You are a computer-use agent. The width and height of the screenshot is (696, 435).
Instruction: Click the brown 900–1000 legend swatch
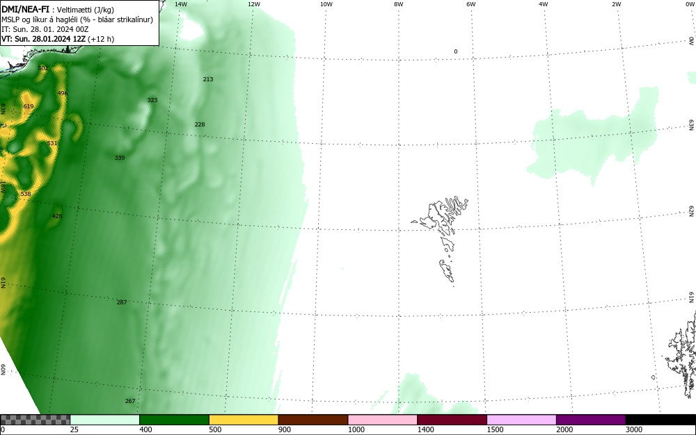[313, 420]
